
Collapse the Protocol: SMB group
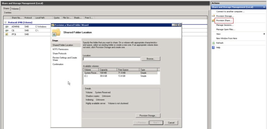6,22
